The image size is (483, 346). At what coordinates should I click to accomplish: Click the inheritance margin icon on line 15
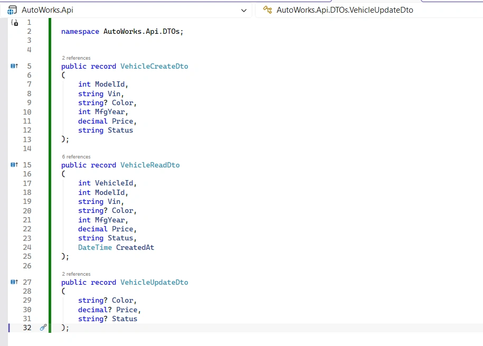(x=14, y=165)
